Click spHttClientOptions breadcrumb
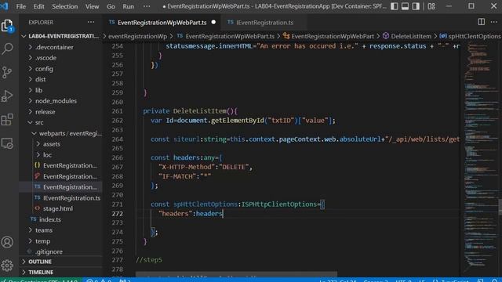The width and height of the screenshot is (502, 282). pos(471,36)
